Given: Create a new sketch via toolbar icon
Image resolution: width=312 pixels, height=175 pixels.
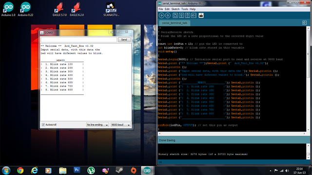Looking at the screenshot, I should pyautogui.click(x=175, y=15).
